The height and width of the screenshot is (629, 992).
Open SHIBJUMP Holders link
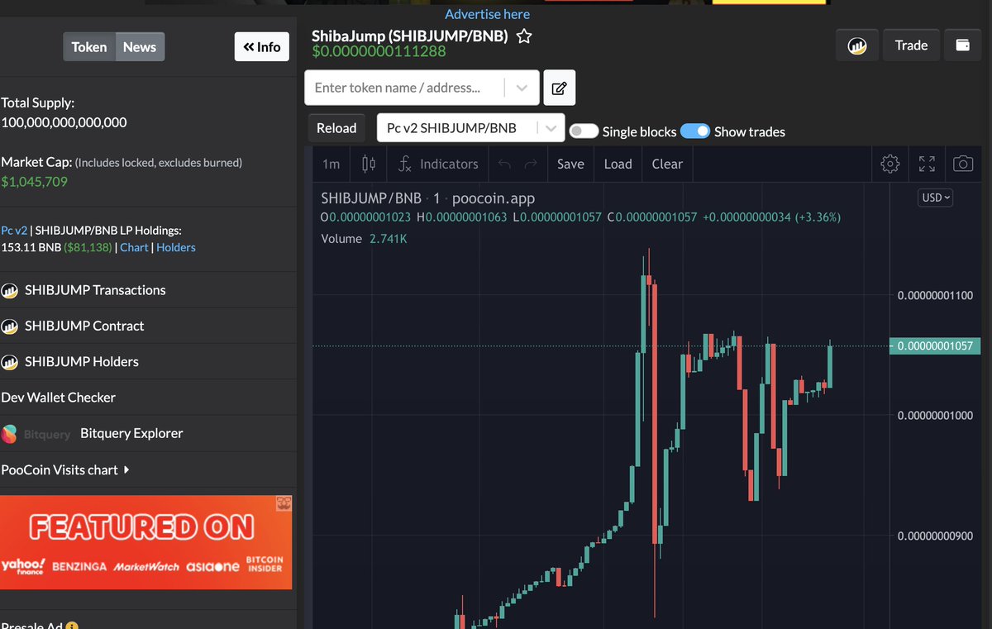(82, 362)
